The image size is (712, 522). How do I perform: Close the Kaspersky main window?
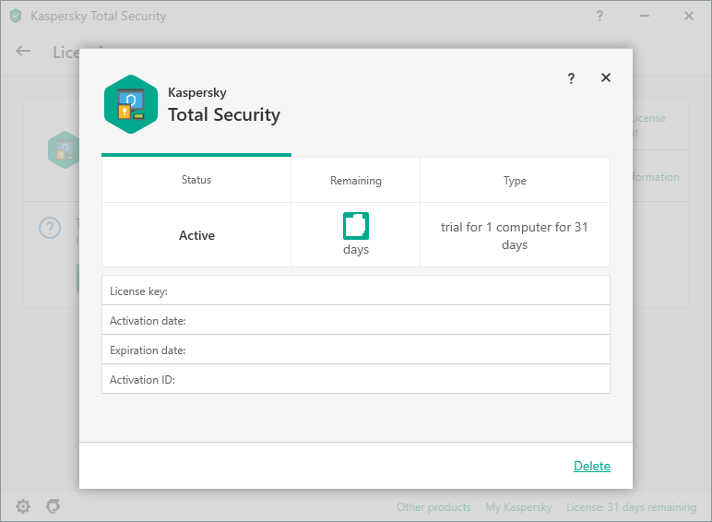689,16
